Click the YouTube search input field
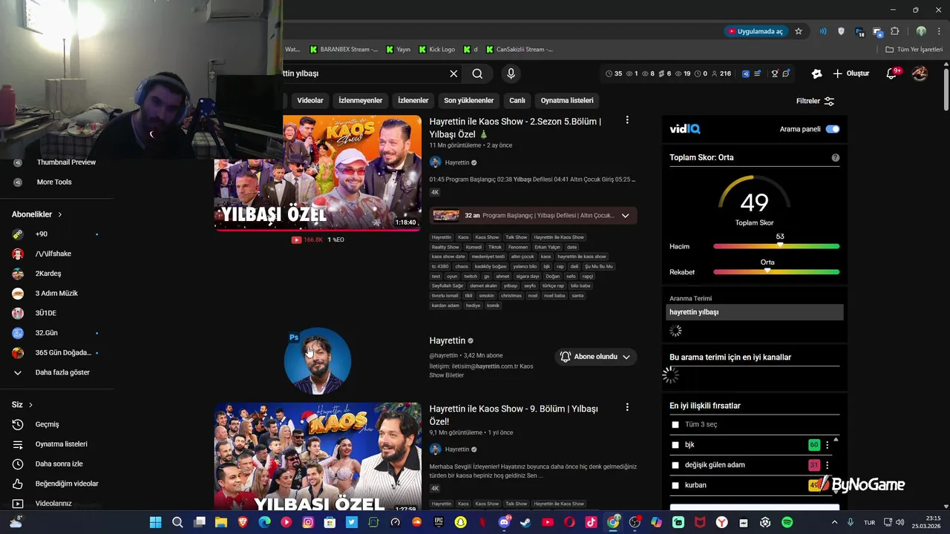Image resolution: width=950 pixels, height=534 pixels. (364, 73)
